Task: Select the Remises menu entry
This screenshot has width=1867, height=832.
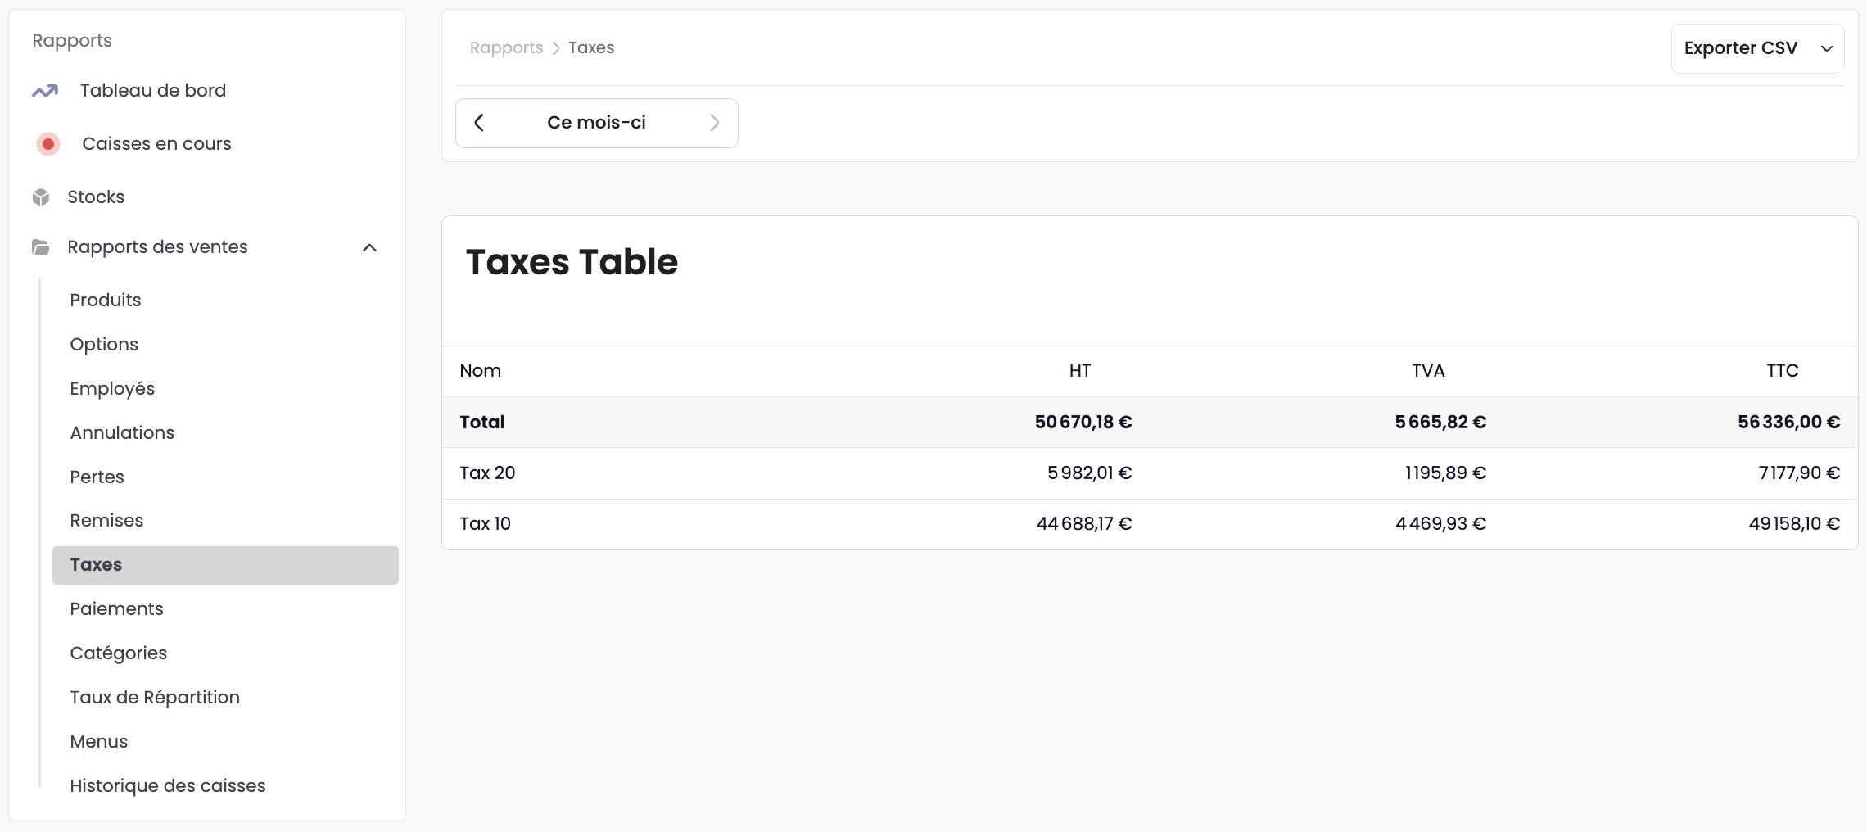Action: point(106,520)
